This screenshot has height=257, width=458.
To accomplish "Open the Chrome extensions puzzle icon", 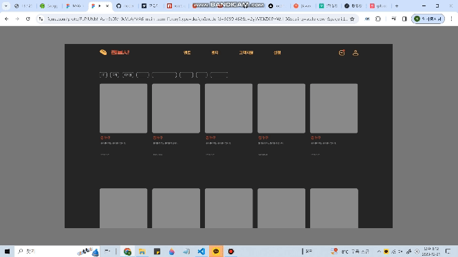I will pyautogui.click(x=378, y=19).
